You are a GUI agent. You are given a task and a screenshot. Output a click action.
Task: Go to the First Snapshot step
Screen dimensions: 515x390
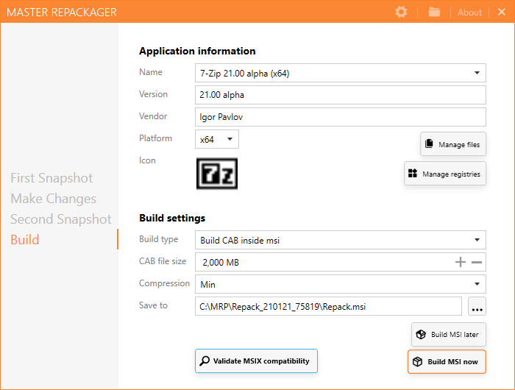(x=51, y=178)
